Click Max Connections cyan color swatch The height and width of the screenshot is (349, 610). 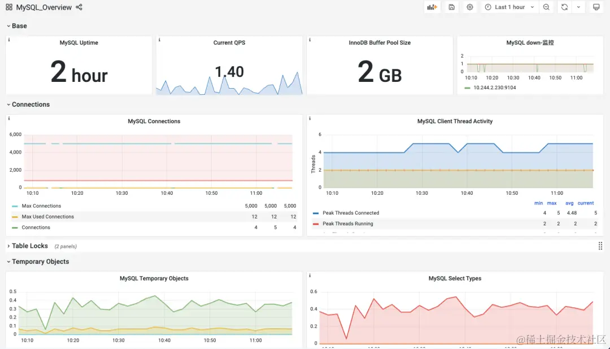15,206
